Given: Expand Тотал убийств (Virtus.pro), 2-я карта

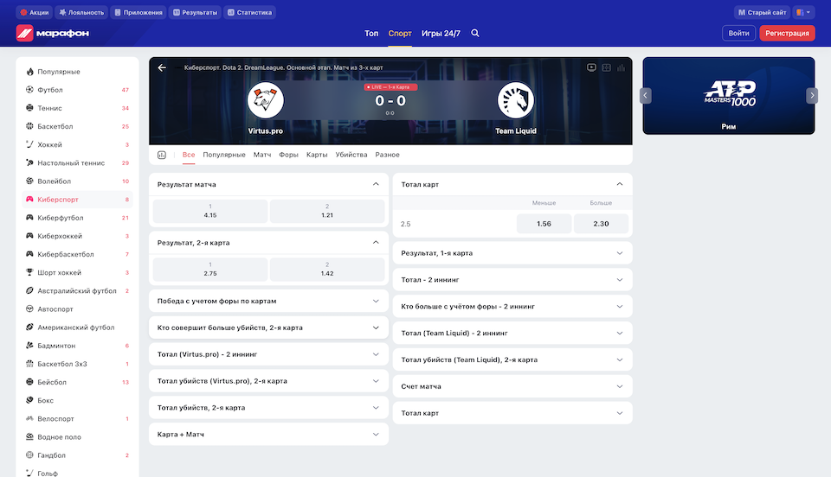Looking at the screenshot, I should 268,381.
